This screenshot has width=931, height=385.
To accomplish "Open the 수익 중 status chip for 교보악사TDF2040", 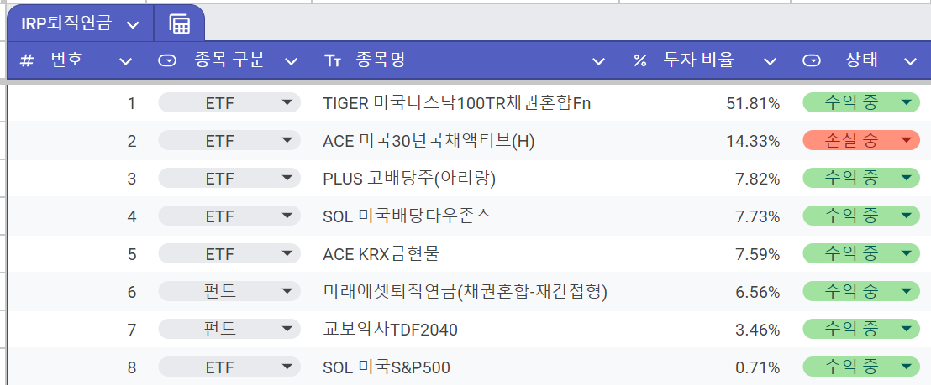I will (x=861, y=330).
